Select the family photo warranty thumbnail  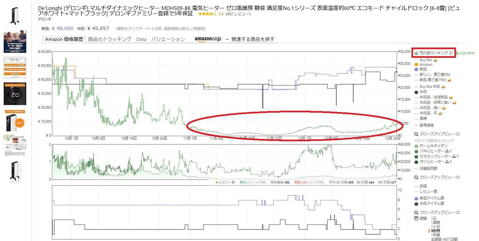[15, 42]
